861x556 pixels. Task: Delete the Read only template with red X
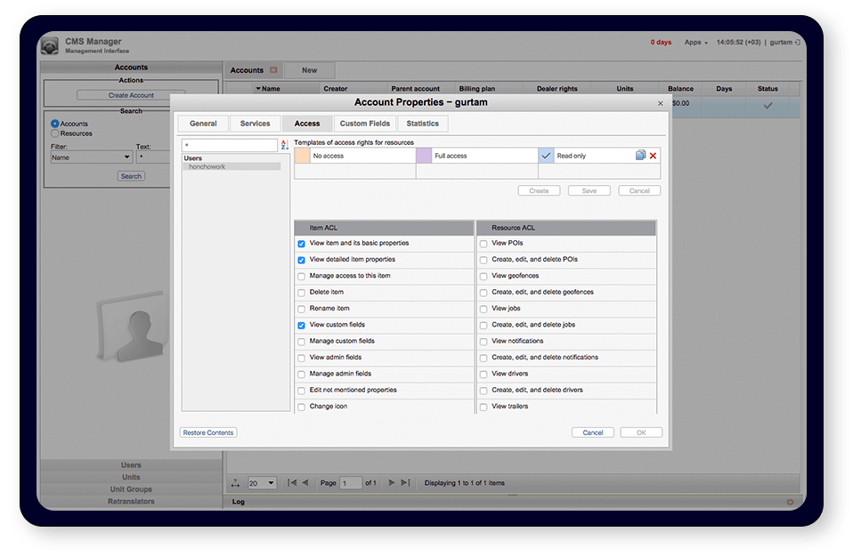click(653, 156)
